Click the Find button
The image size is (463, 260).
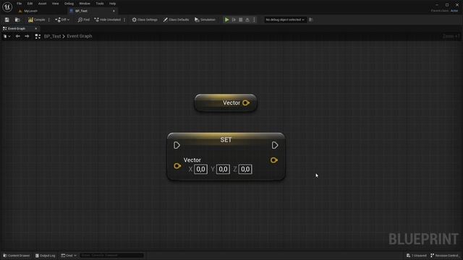84,19
